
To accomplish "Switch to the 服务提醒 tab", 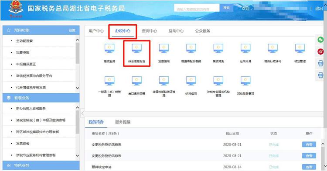I will 123,122.
